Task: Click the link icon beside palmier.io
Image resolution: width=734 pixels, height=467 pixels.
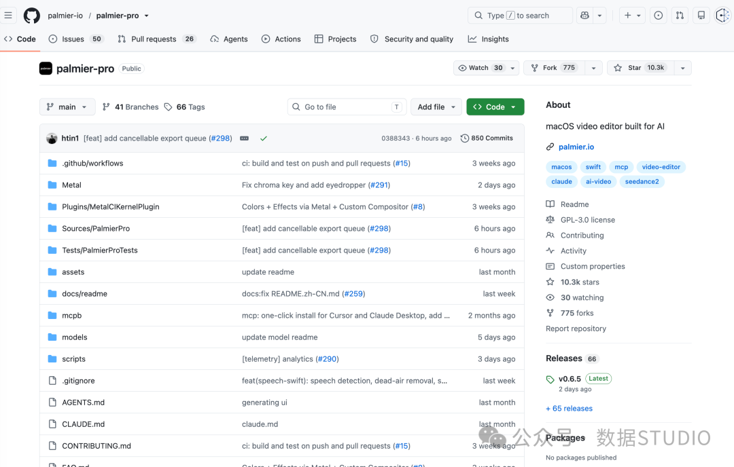Action: [x=550, y=147]
